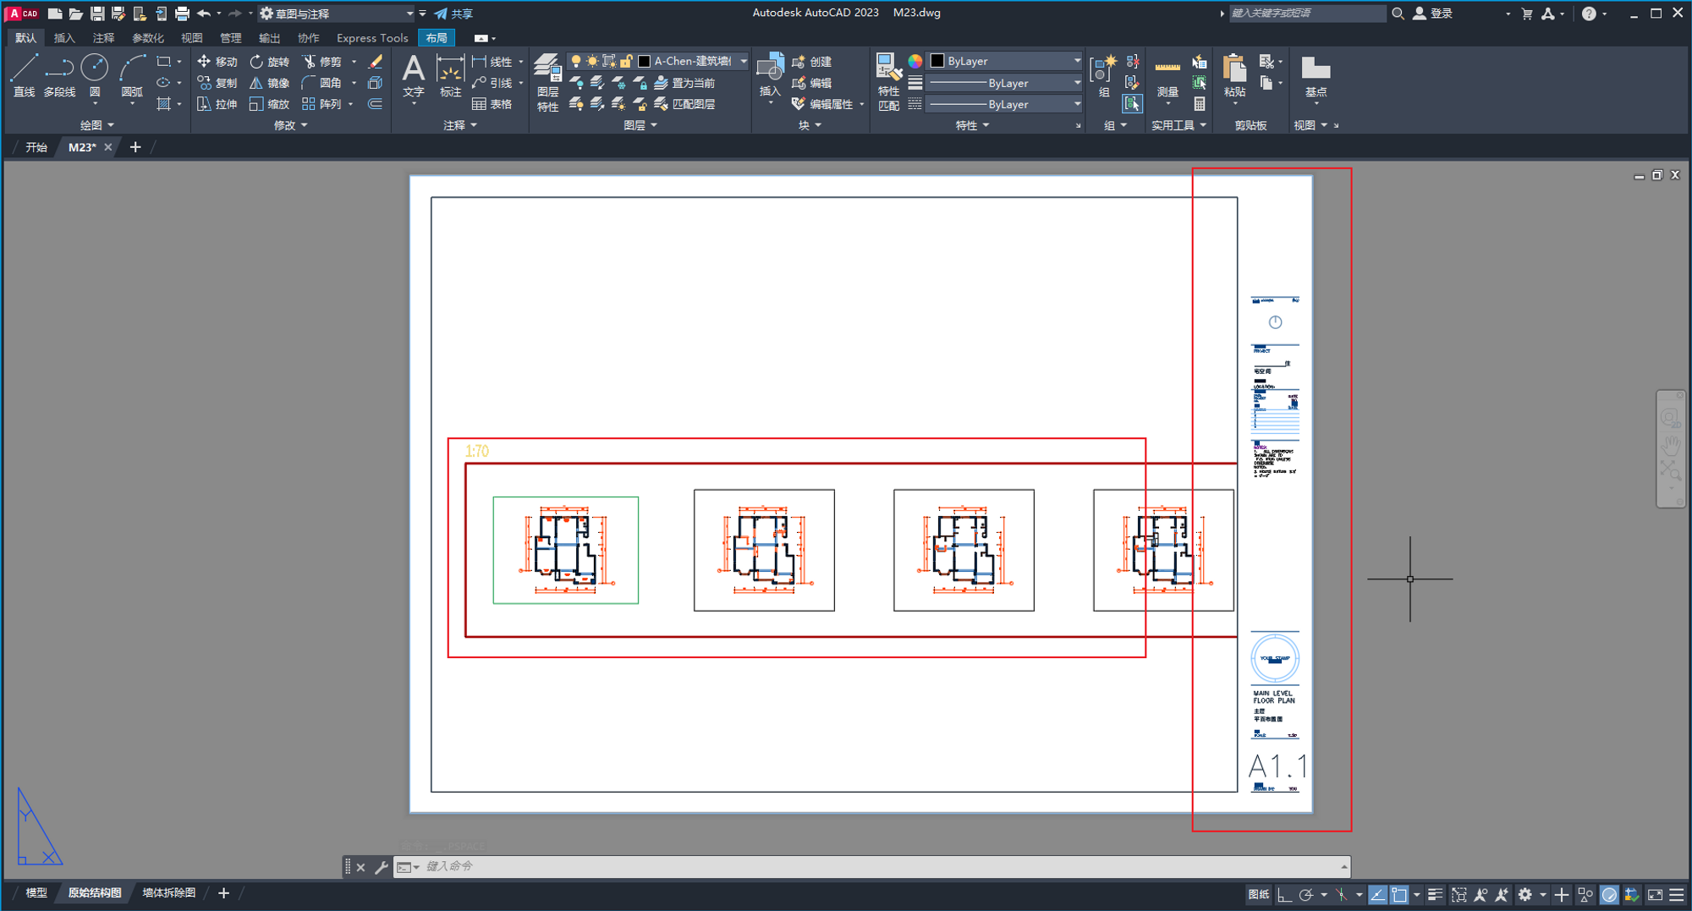Click 创建 (Create block) button
This screenshot has height=911, width=1692.
812,62
